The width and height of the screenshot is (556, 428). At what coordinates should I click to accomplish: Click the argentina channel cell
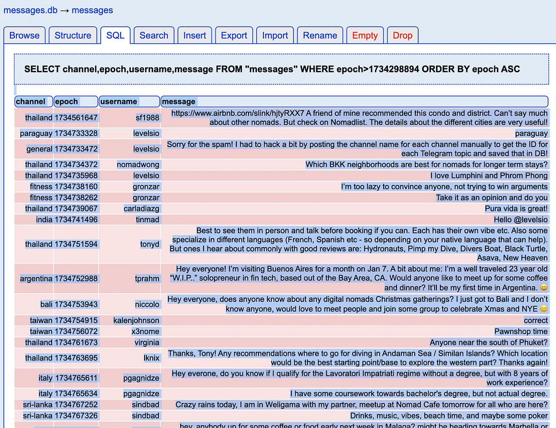(x=36, y=279)
